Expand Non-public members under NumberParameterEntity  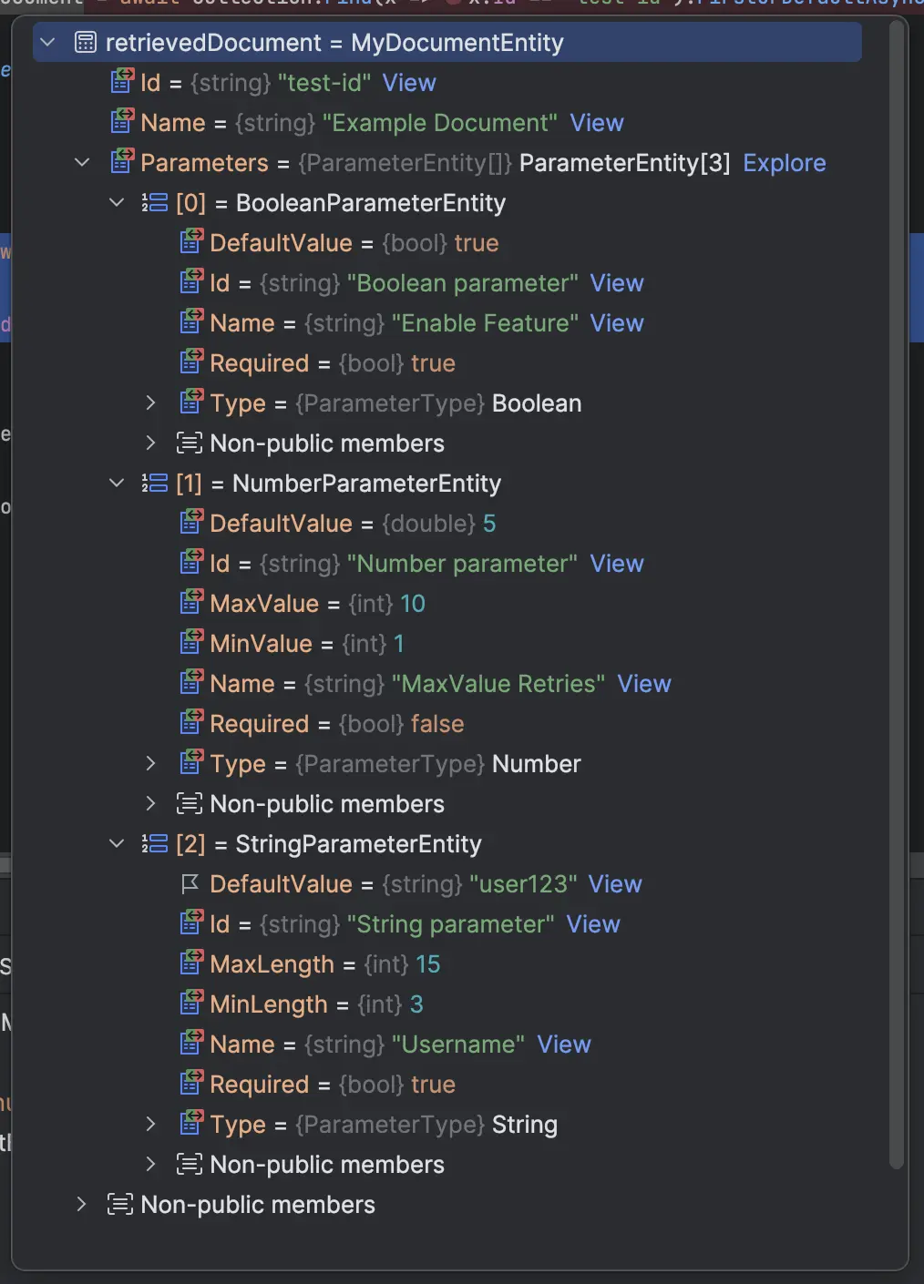tap(151, 803)
